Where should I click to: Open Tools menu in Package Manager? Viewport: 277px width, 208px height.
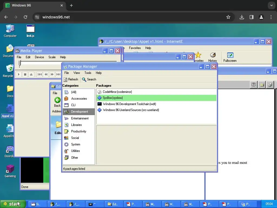click(x=88, y=73)
